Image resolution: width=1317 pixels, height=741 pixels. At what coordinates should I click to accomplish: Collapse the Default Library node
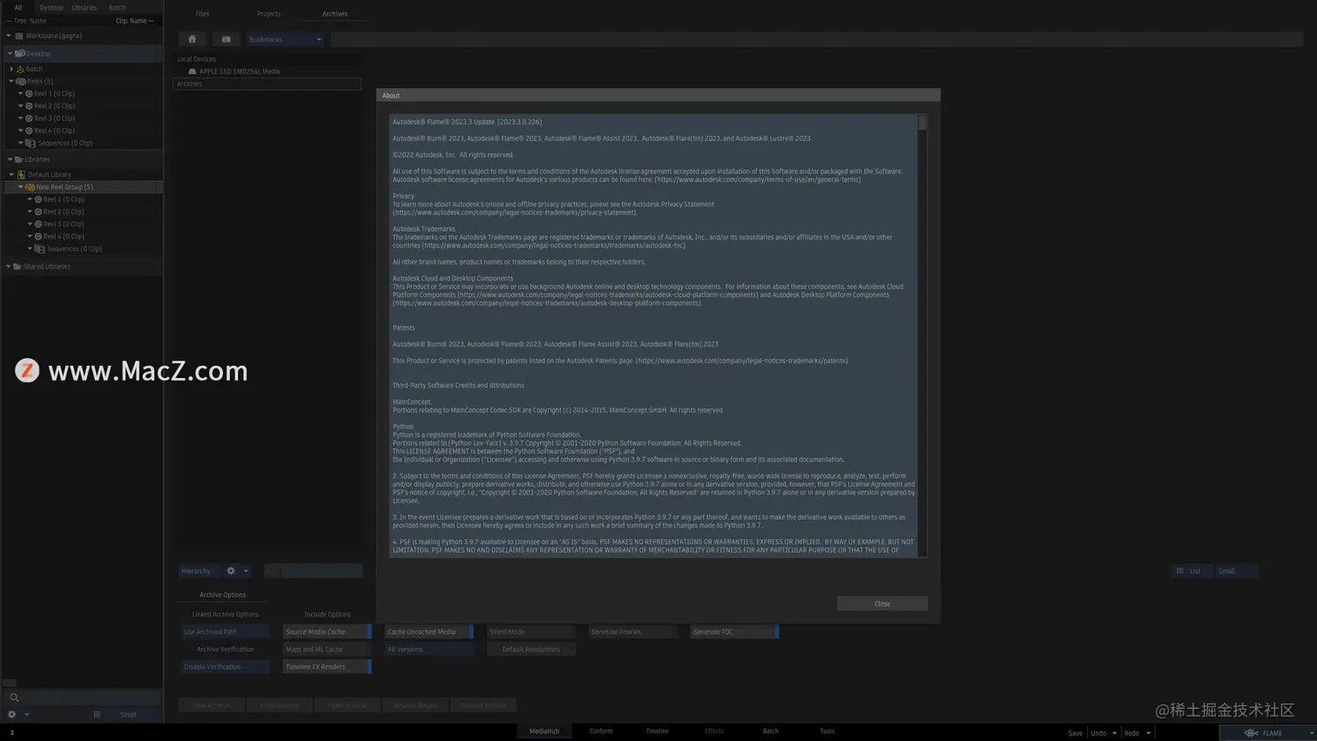[11, 174]
